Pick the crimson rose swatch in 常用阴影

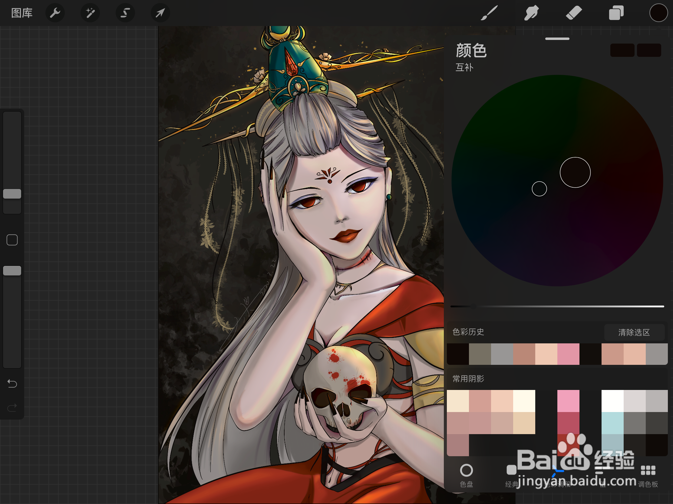pos(568,423)
